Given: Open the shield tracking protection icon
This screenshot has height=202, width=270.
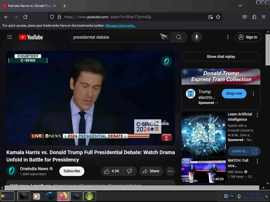Looking at the screenshot, I should [x=52, y=17].
